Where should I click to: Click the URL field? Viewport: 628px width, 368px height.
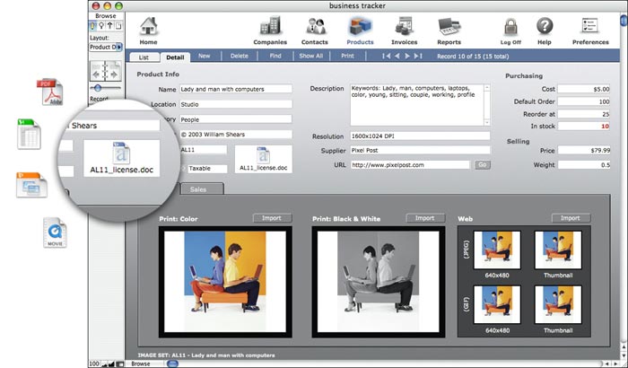[x=410, y=165]
